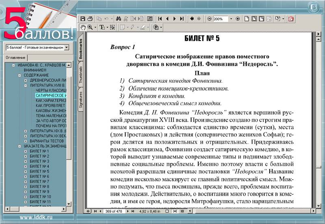This screenshot has width=325, height=224.
Task: Select Continuous Facing layout in status bar
Action: 182,211
